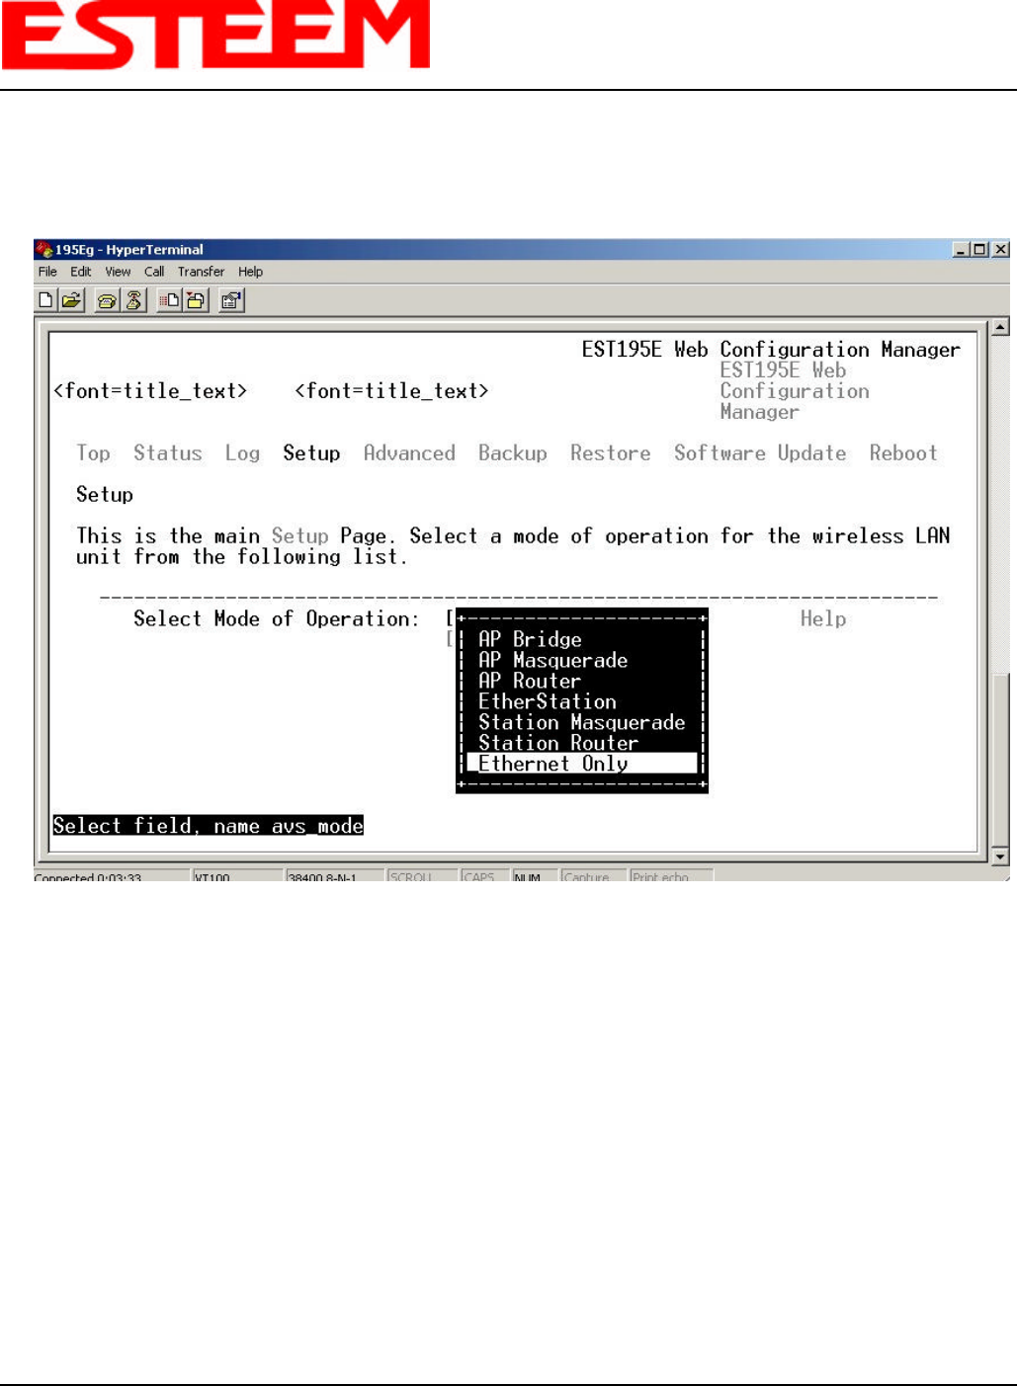Click the Open folder toolbar icon
The image size is (1017, 1386).
point(71,300)
